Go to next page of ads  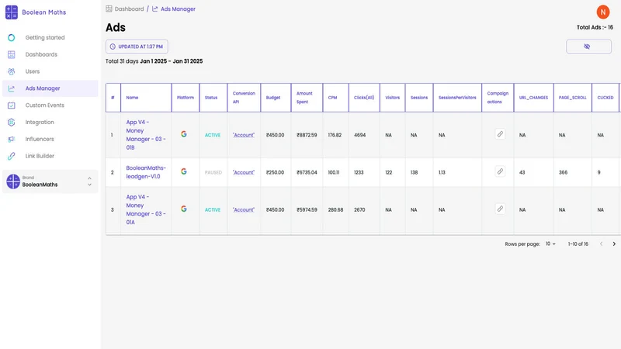tap(614, 244)
